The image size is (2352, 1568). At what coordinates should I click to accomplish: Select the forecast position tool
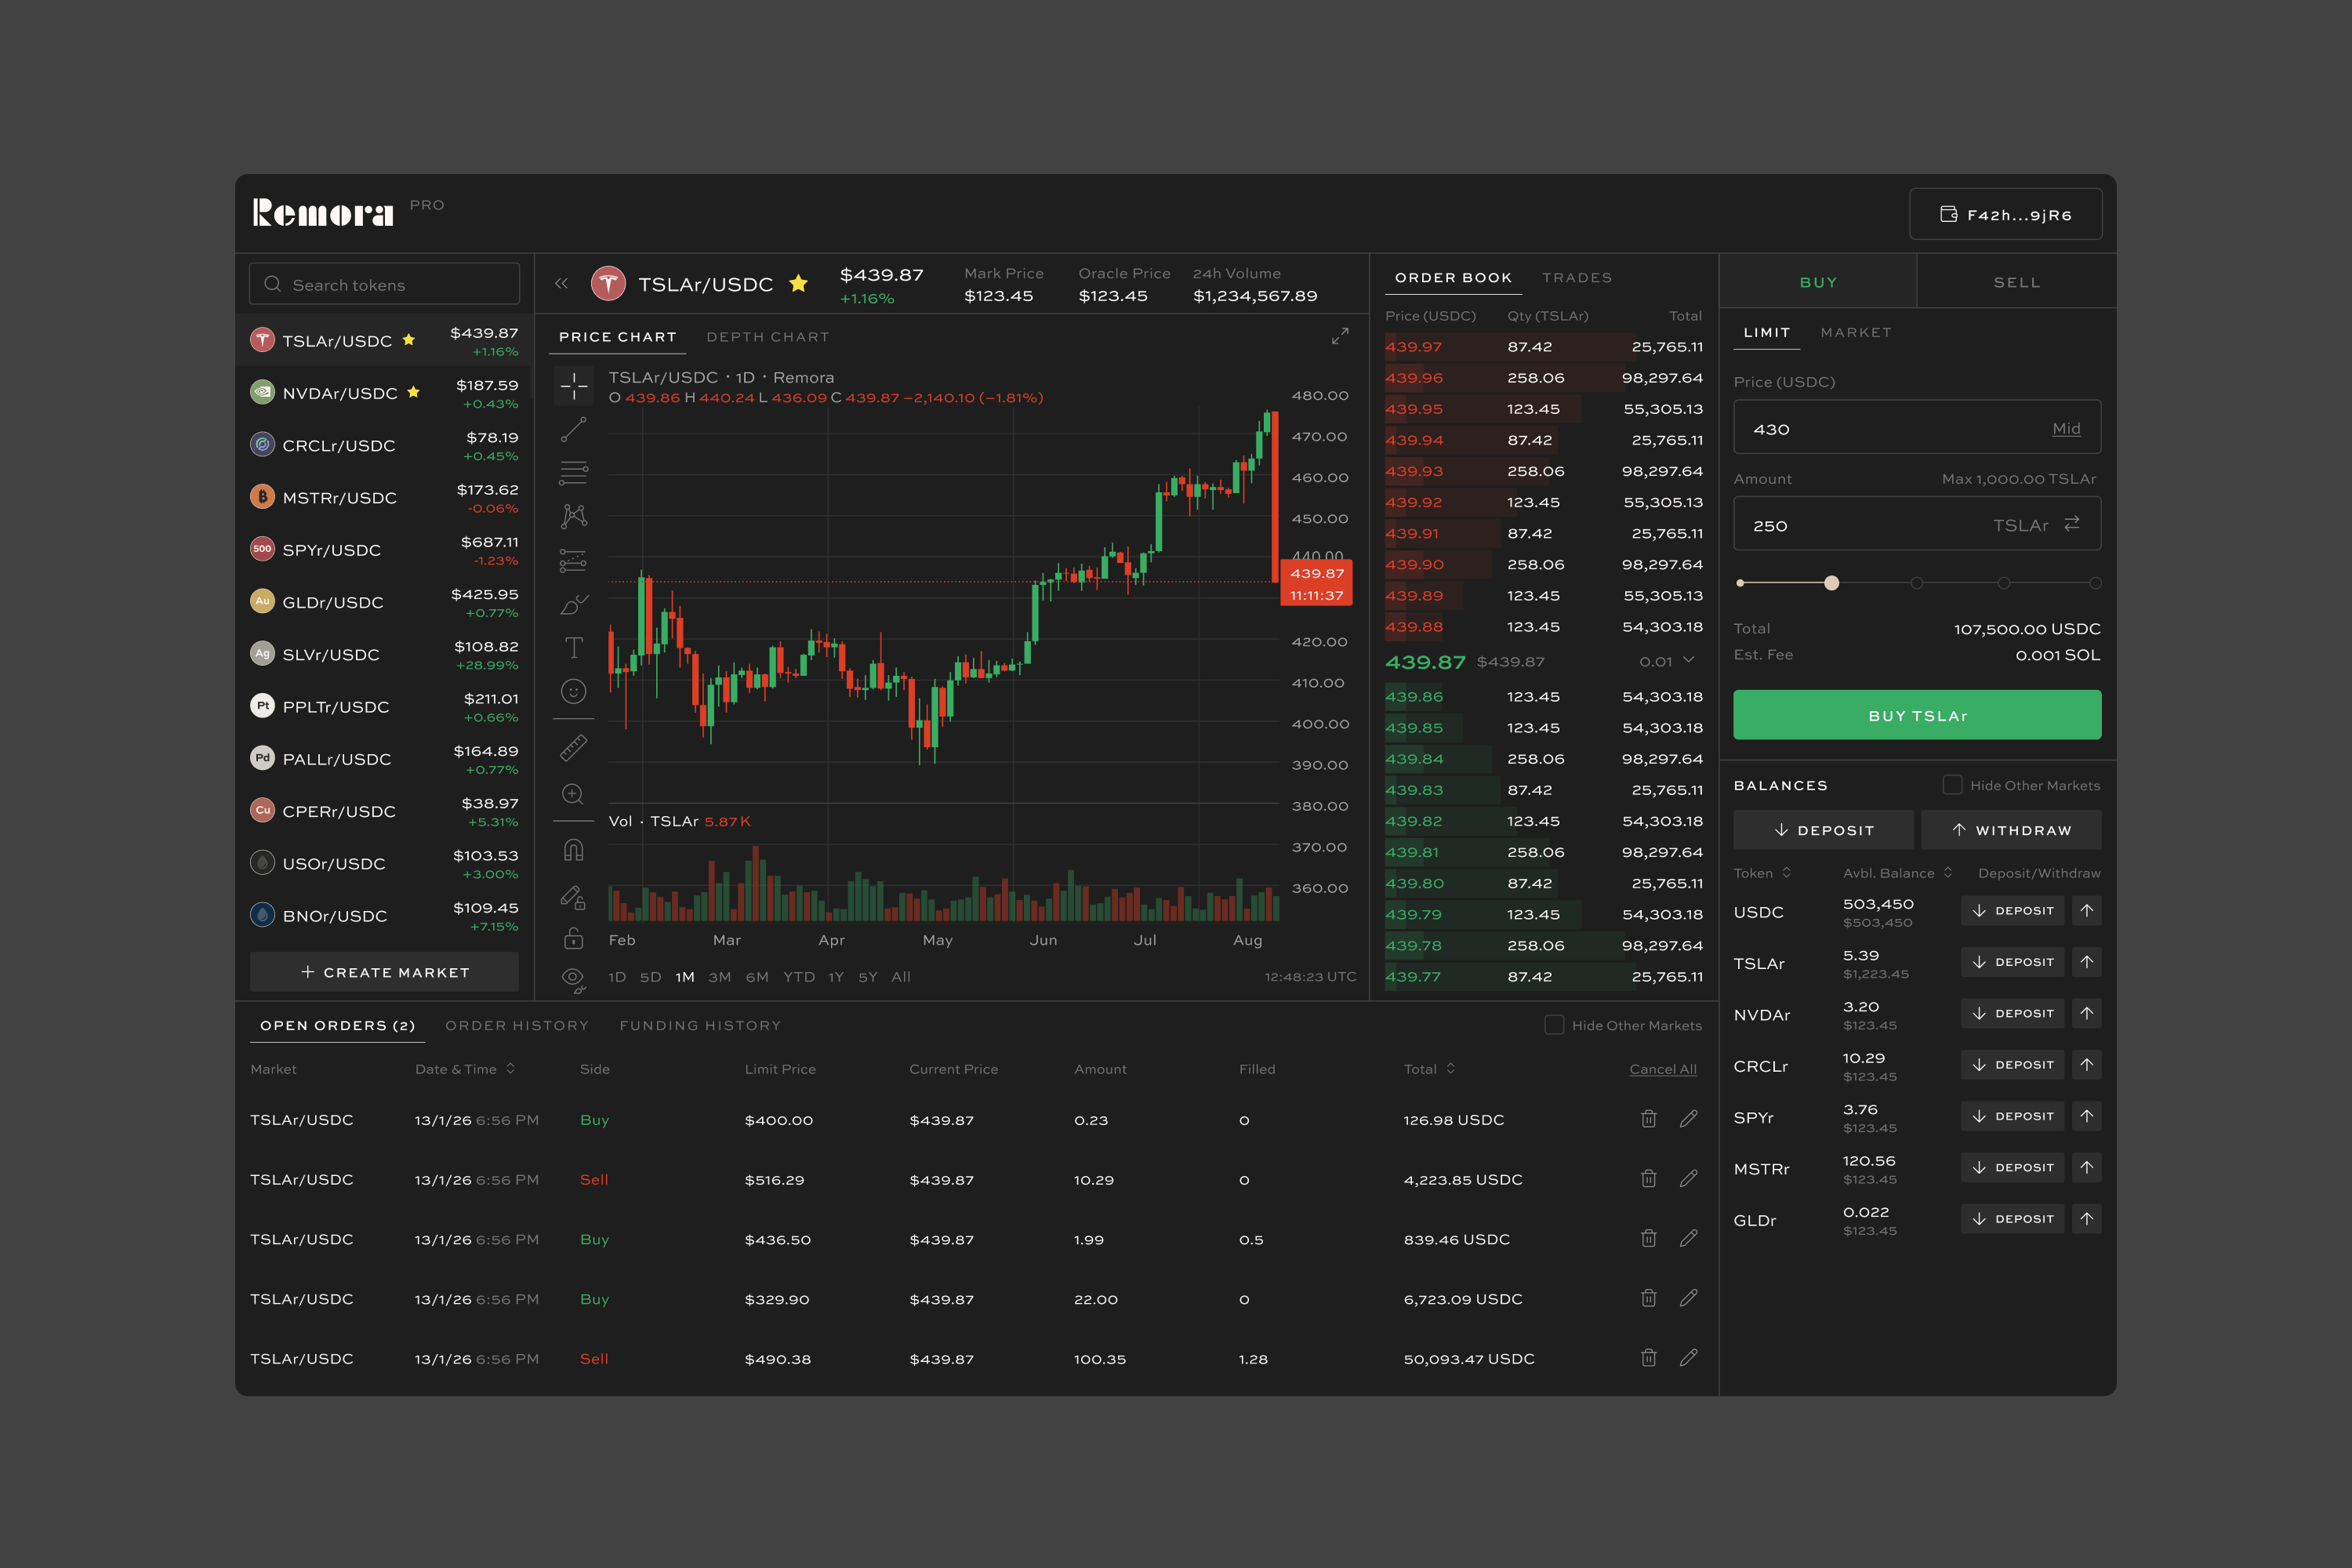click(573, 560)
